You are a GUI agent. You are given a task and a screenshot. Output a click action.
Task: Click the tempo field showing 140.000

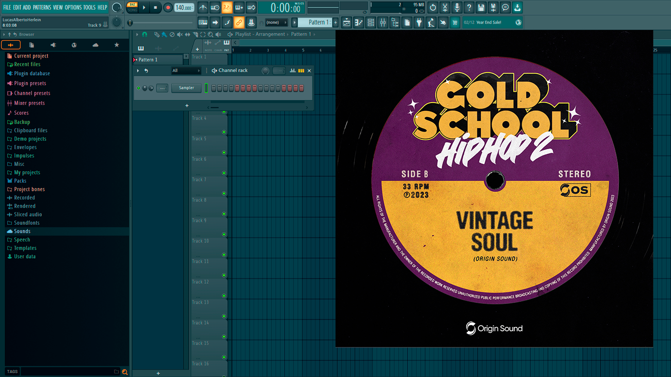[184, 7]
